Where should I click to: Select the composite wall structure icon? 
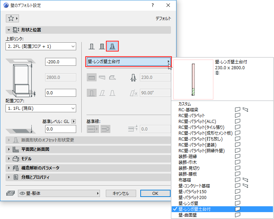(102, 46)
